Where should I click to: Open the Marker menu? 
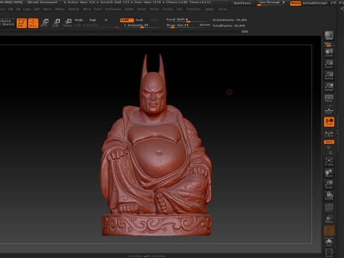(60, 9)
